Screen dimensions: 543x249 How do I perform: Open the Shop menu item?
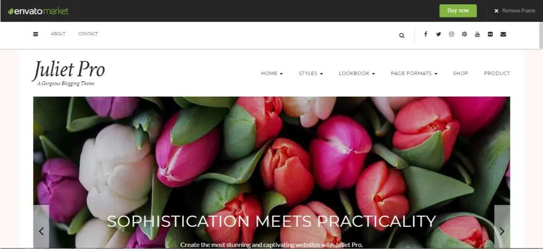click(x=460, y=73)
